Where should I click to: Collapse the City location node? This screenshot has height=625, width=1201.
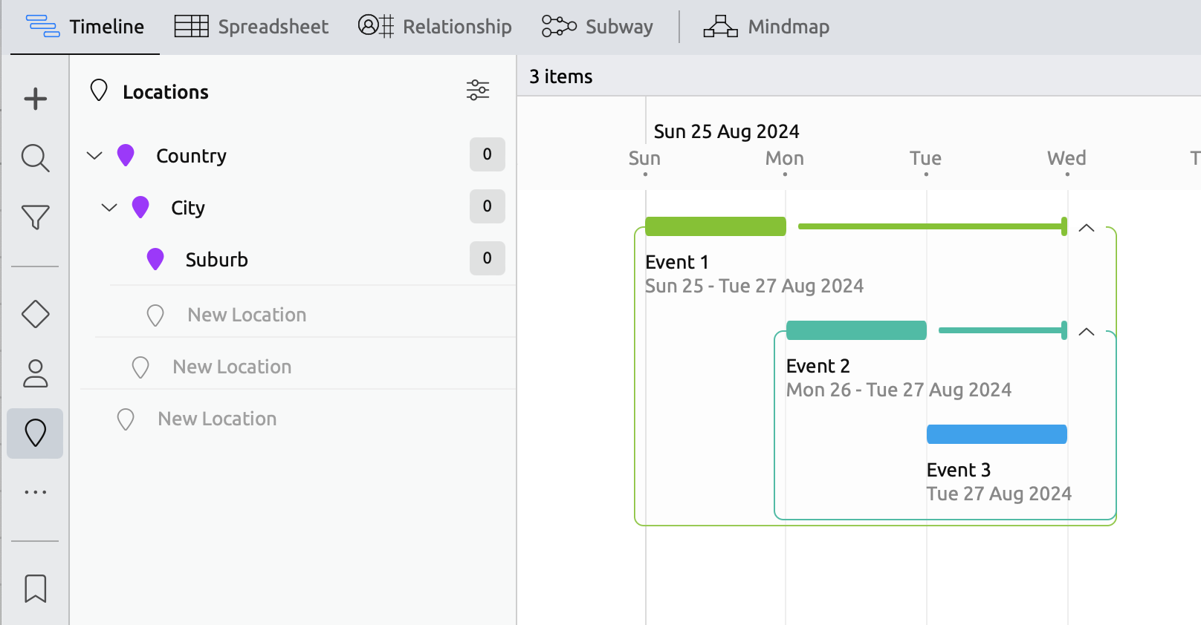[109, 207]
